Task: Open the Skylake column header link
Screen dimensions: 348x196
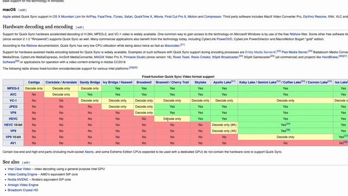Action: pos(201,82)
